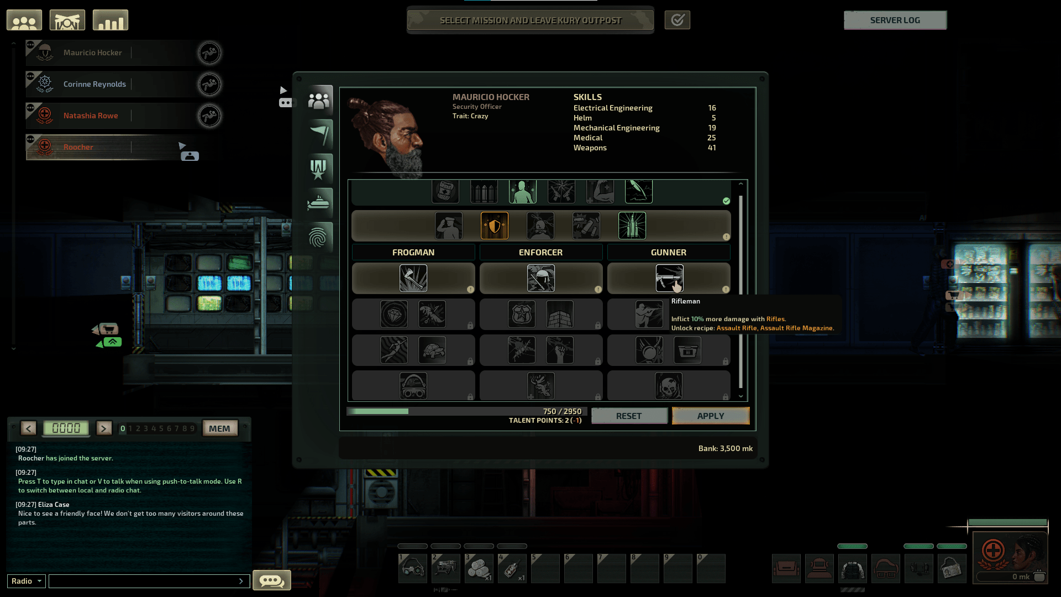This screenshot has height=597, width=1061.
Task: Expand Roocher crew member entry
Action: point(182,146)
